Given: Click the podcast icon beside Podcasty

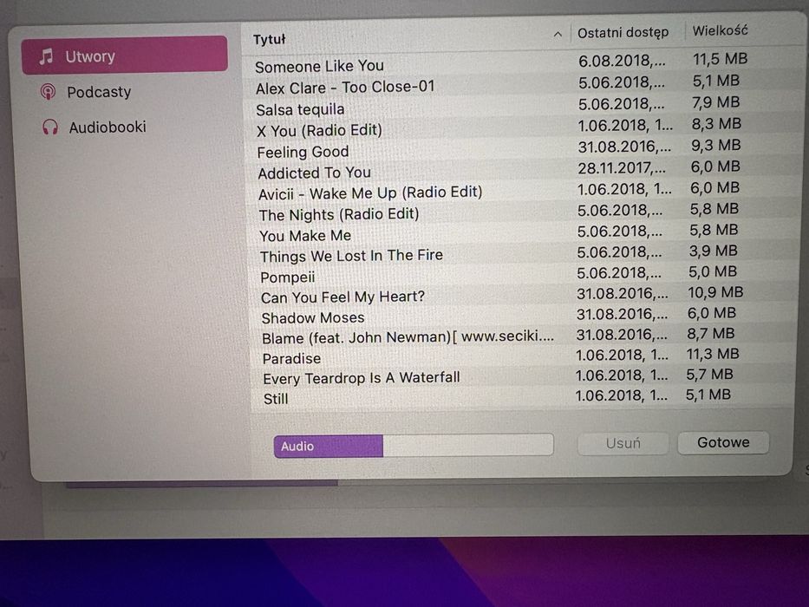Looking at the screenshot, I should (48, 93).
